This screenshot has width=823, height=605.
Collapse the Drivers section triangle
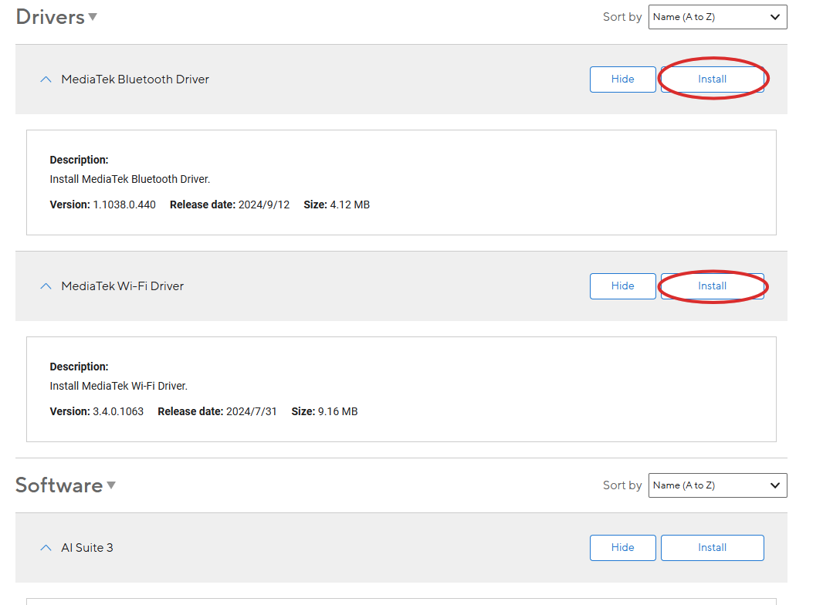pos(93,17)
